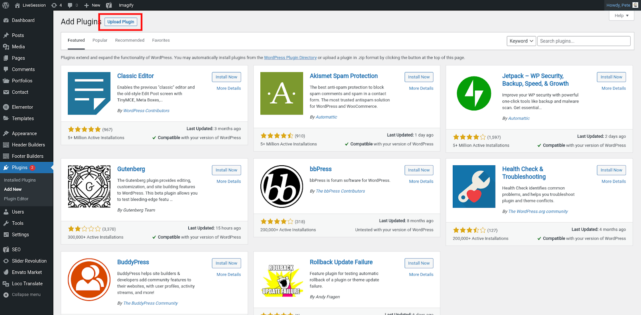
Task: Open the Elementor menu
Action: tap(22, 107)
